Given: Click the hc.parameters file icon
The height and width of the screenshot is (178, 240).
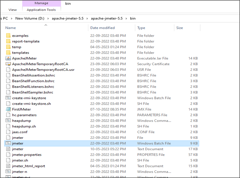Looking at the screenshot, I should click(x=8, y=115).
